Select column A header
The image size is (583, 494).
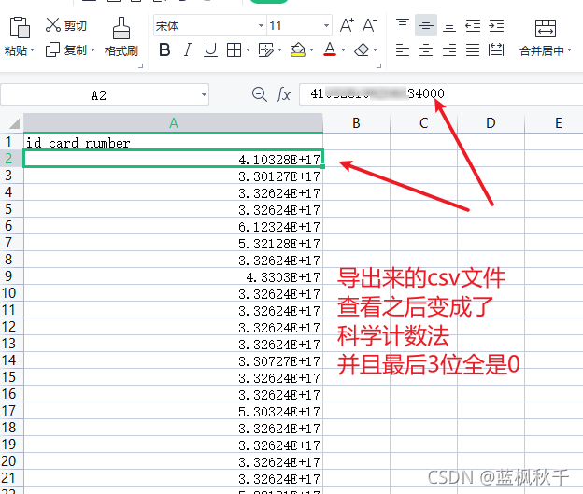(173, 123)
